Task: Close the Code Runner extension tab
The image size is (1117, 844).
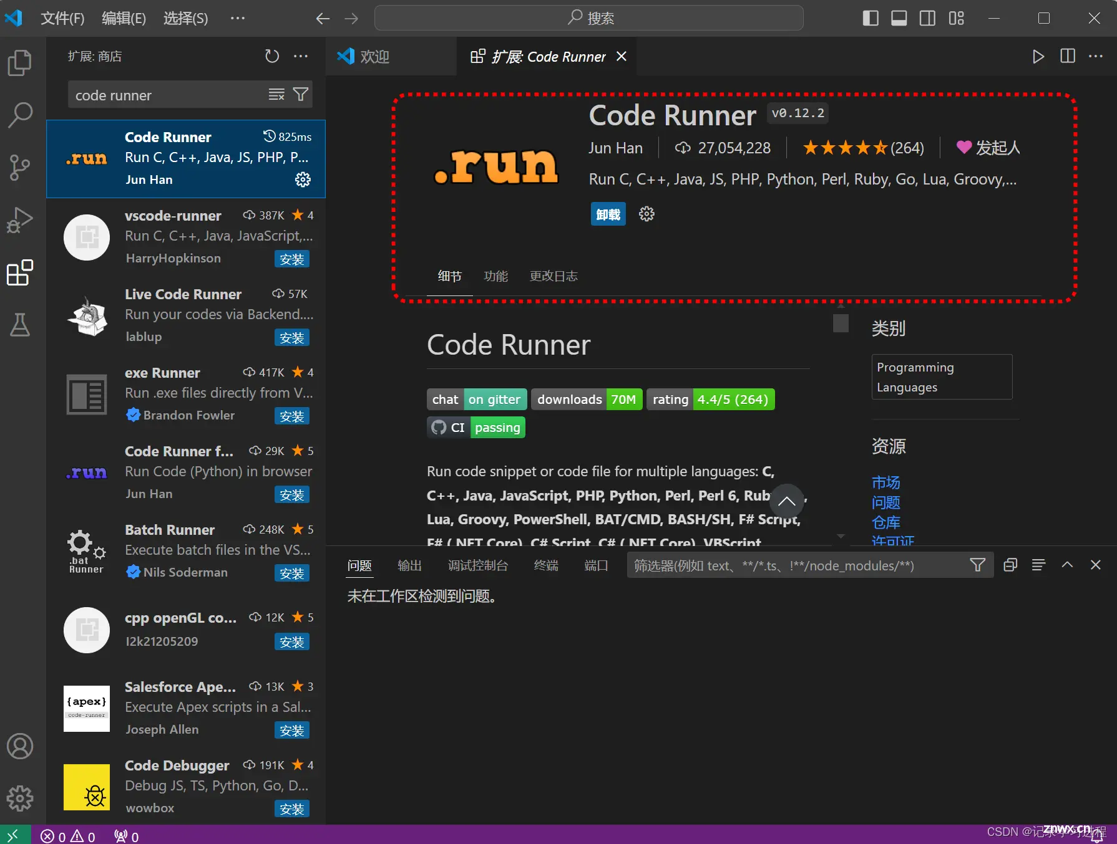Action: click(622, 56)
